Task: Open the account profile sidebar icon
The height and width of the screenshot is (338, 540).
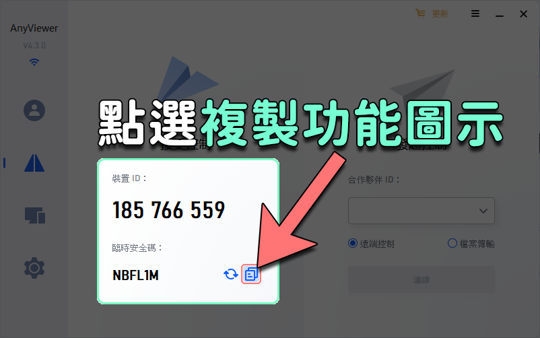Action: click(34, 110)
